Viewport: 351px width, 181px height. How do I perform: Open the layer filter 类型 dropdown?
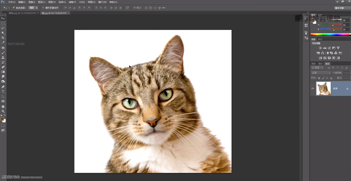point(317,68)
